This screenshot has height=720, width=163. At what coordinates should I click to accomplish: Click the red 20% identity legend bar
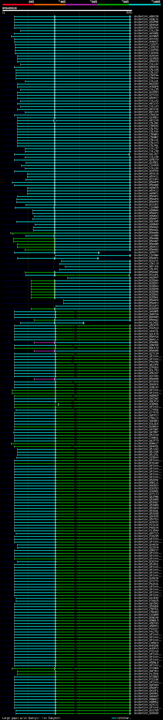click(x=18, y=5)
